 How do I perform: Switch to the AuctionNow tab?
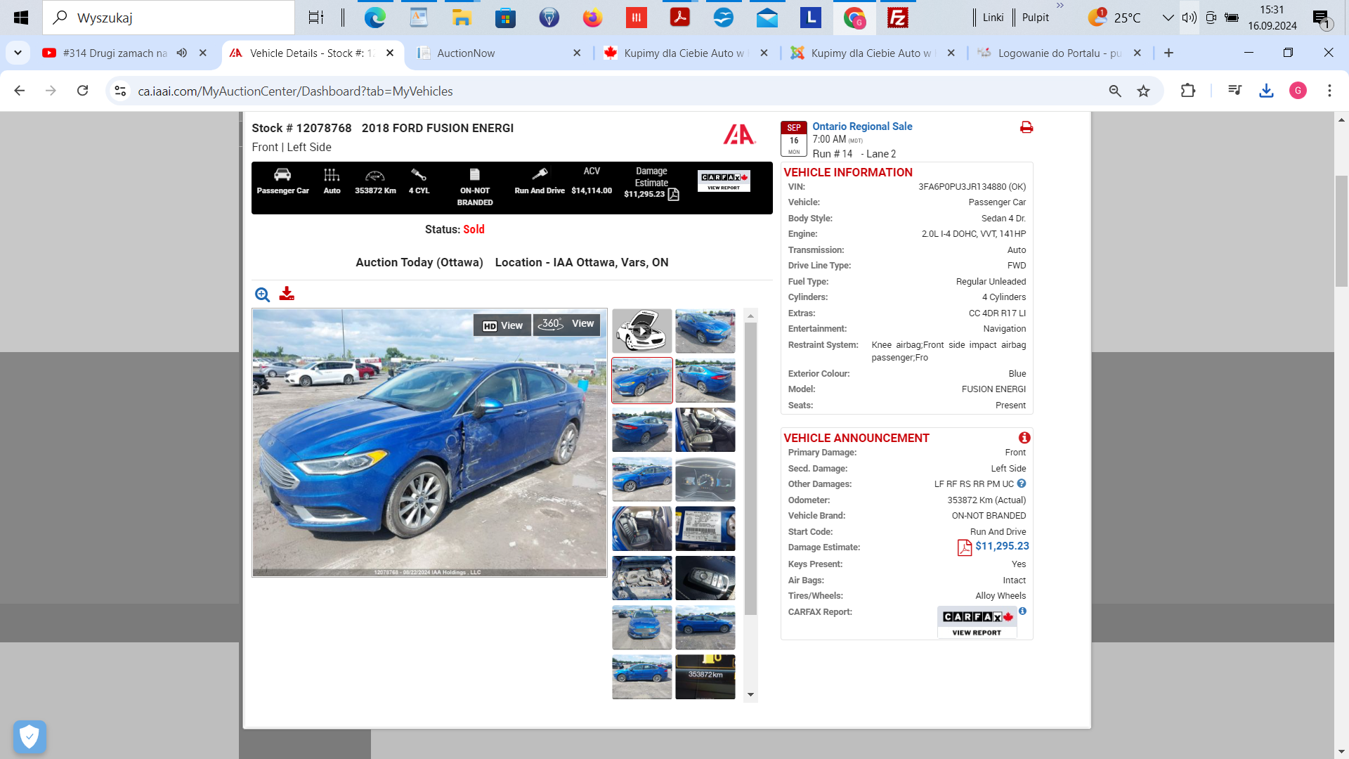tap(465, 53)
